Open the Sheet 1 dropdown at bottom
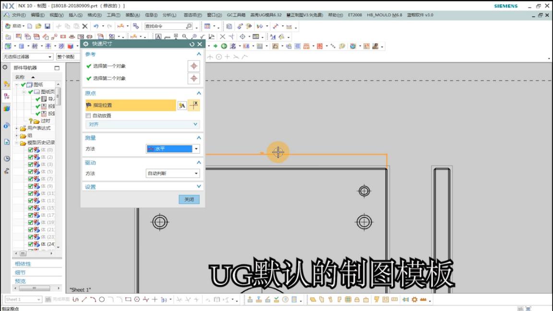Screen dimensions: 553x311 pyautogui.click(x=23, y=299)
